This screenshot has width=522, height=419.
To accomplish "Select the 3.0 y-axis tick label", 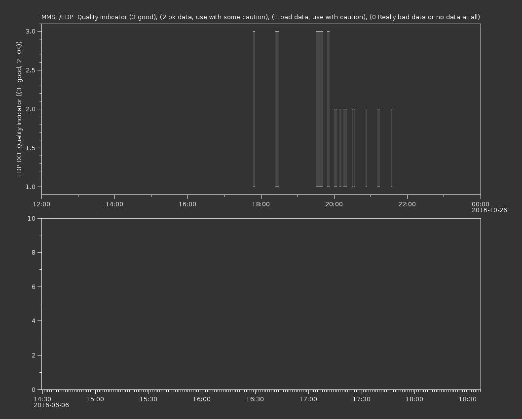I will (x=31, y=31).
